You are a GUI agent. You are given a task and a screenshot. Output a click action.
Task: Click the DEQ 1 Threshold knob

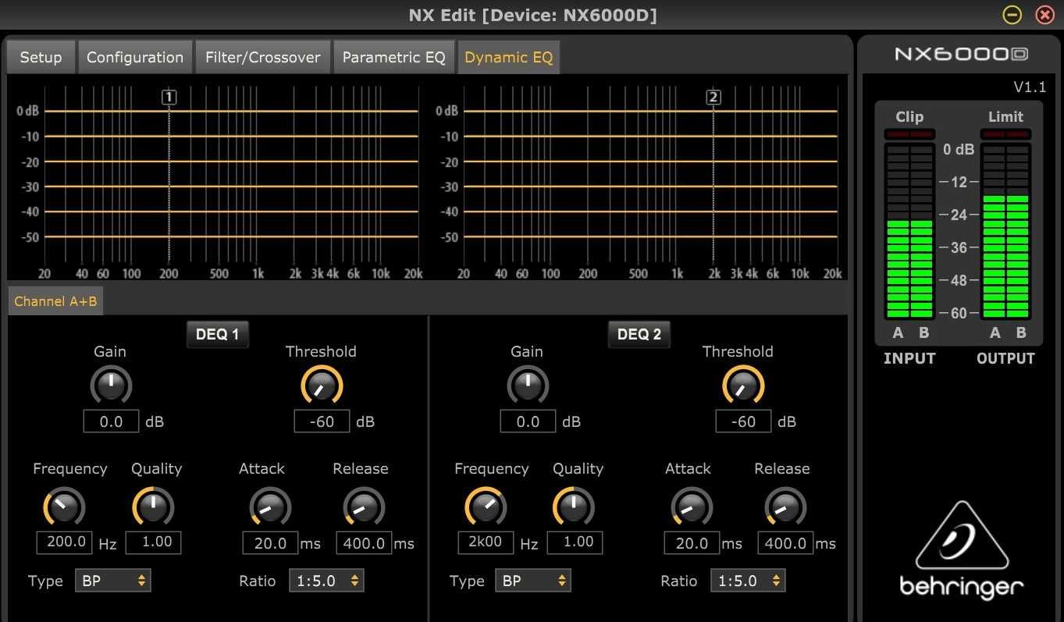pos(322,386)
